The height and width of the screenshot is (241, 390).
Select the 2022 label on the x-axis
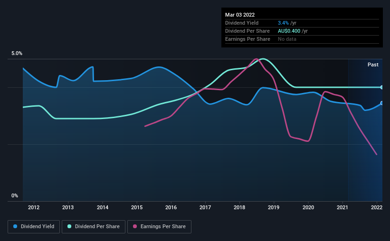(377, 207)
